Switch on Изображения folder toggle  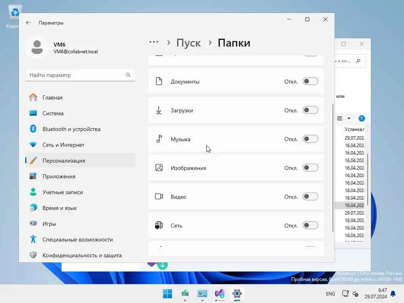pos(310,168)
